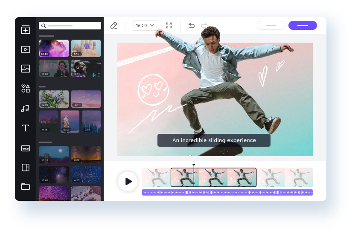Click the white outlined button at top
355x235 pixels.
[x=271, y=26]
